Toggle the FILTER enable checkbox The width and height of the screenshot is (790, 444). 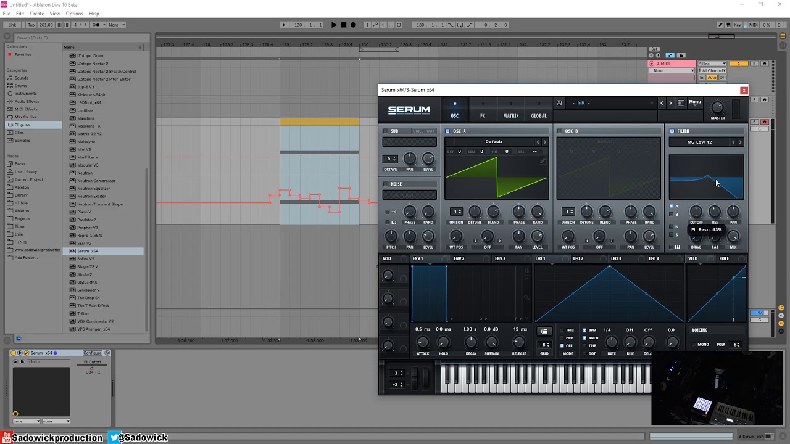point(672,131)
